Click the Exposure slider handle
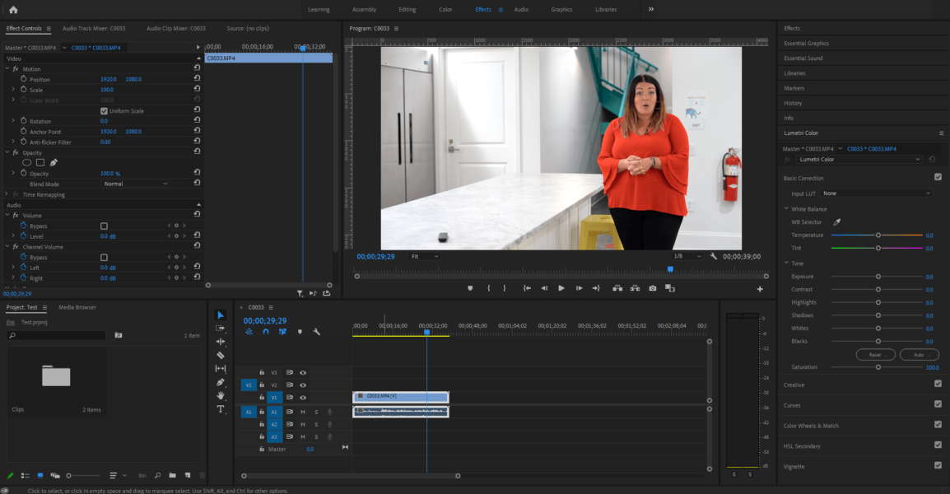Image resolution: width=950 pixels, height=494 pixels. click(878, 276)
